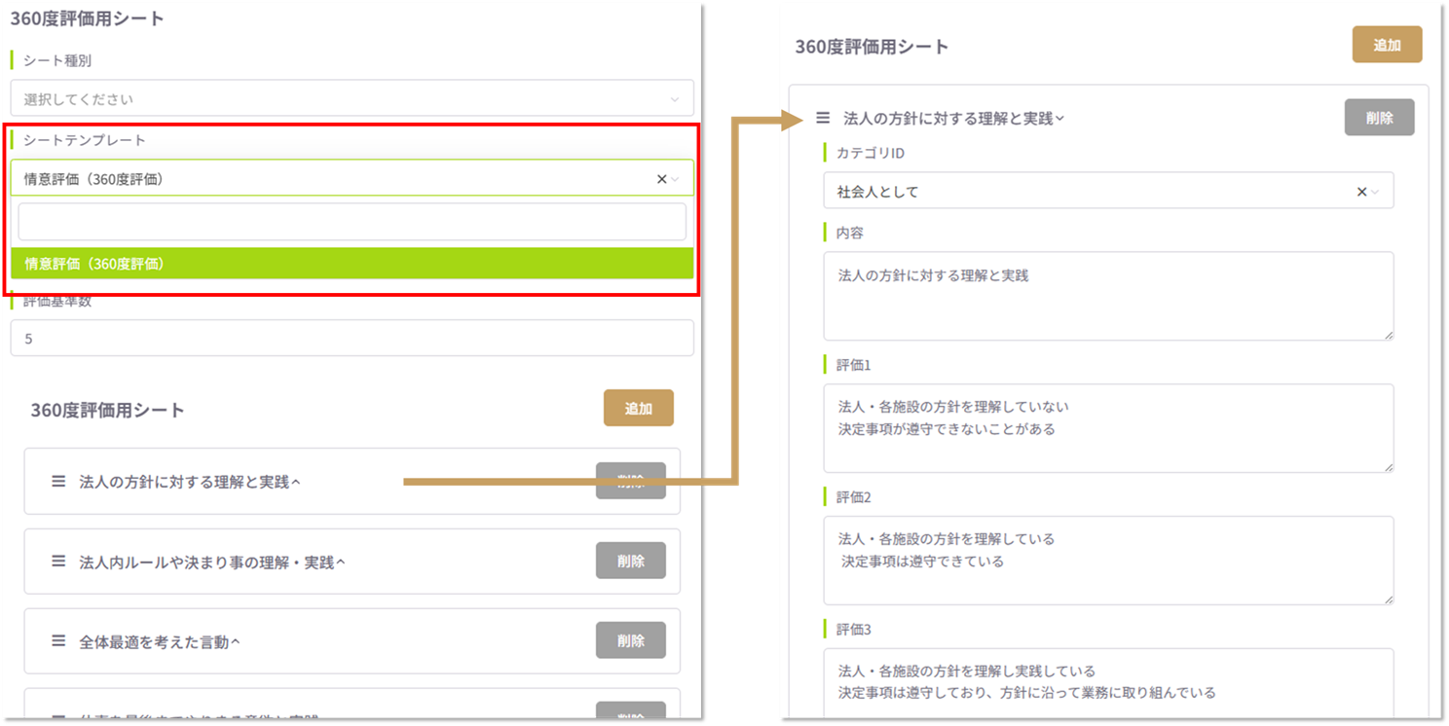The width and height of the screenshot is (1449, 726).
Task: Click the 評価1 text area
Action: coord(1107,428)
